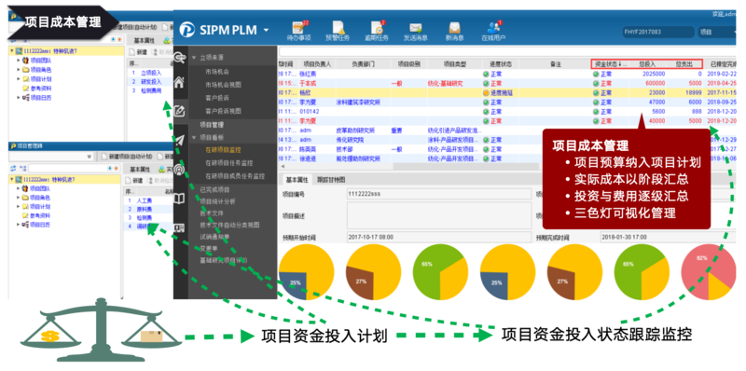Expand 项目计划 in 项目管理器 window tree
The width and height of the screenshot is (746, 371).
click(19, 206)
